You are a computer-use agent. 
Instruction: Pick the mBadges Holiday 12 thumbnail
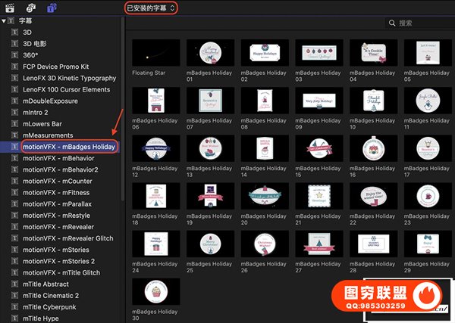tap(155, 149)
